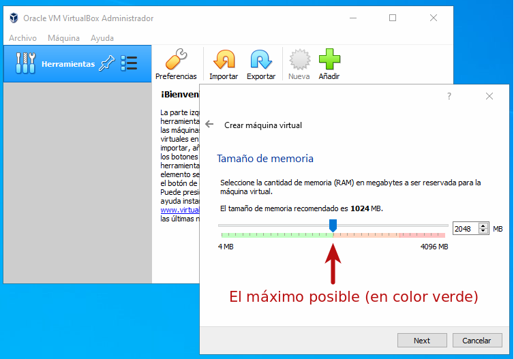Decrease memory with the spinbox down arrow
514x359 pixels.
coord(483,231)
